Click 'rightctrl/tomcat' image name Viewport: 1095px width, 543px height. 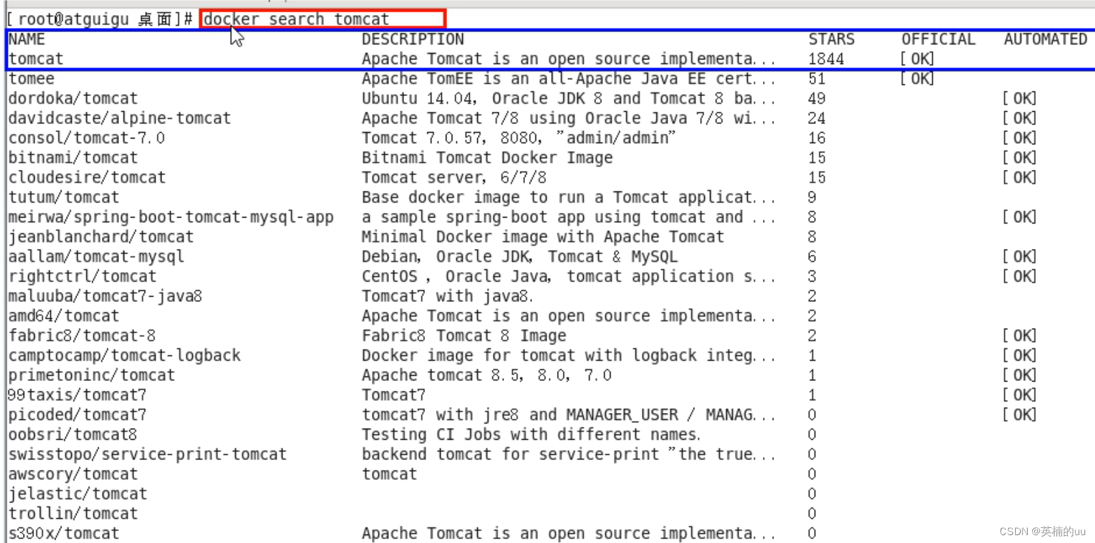[x=82, y=276]
